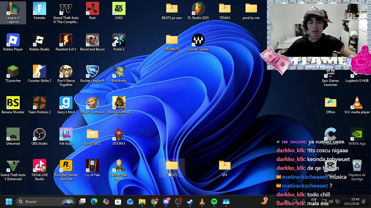The height and width of the screenshot is (208, 371).
Task: Open the VLC media player desktop shortcut
Action: point(357,105)
